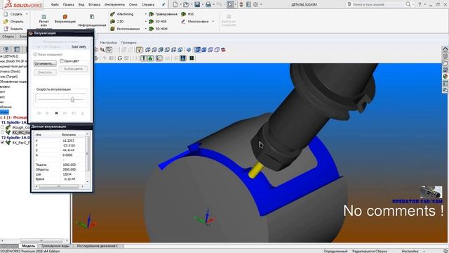The width and height of the screenshot is (449, 253).
Task: Open the Справка menu
Action: click(x=148, y=5)
